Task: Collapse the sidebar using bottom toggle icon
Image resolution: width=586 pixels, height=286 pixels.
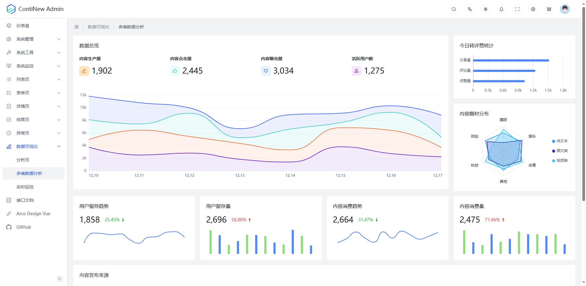Action: click(x=60, y=279)
